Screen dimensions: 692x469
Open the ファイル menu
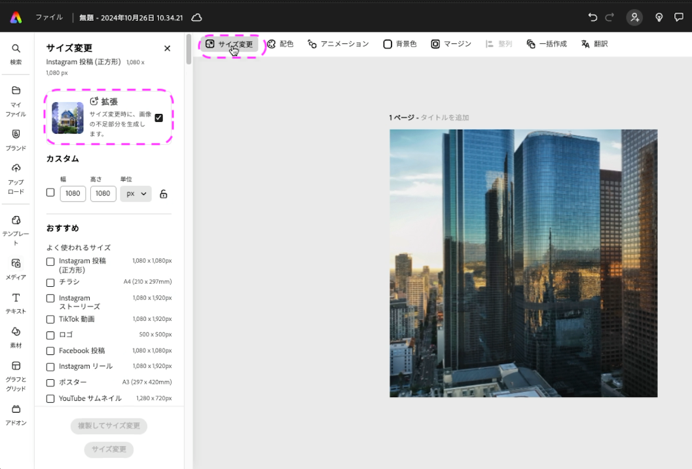coord(49,18)
